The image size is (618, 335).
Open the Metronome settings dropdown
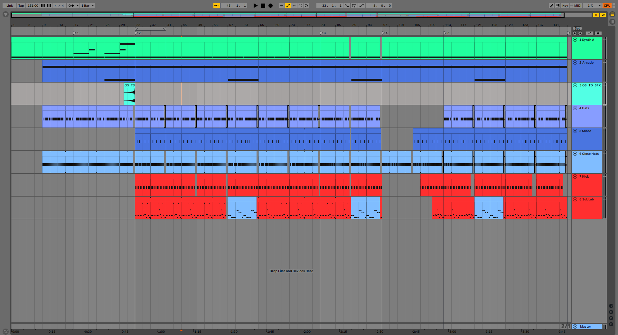pyautogui.click(x=78, y=5)
